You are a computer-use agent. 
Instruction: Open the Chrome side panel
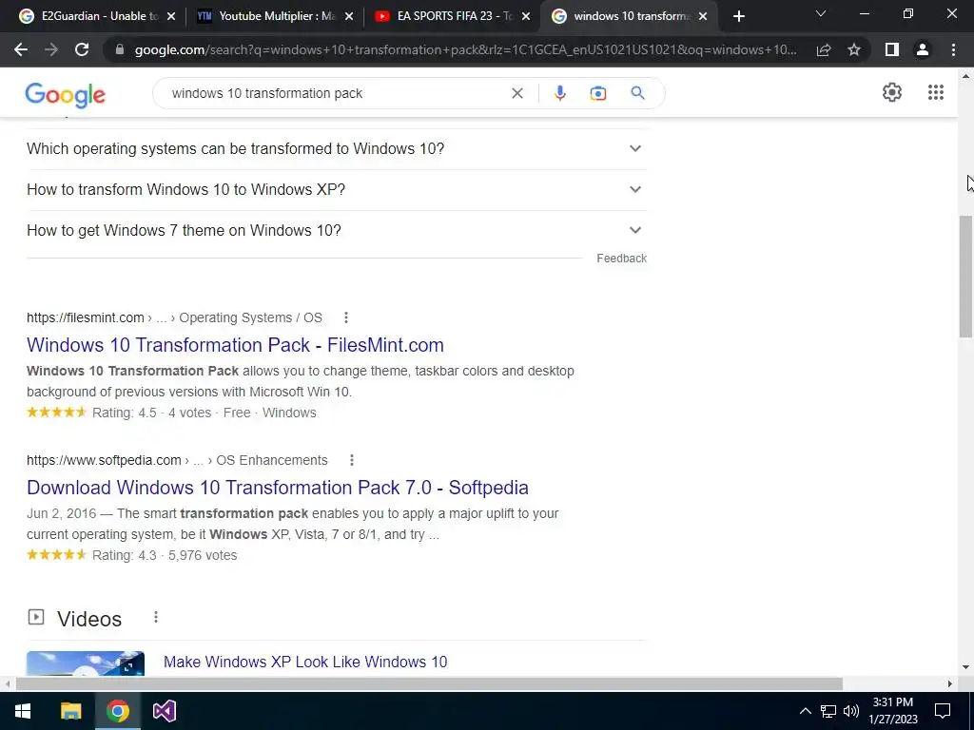(892, 49)
